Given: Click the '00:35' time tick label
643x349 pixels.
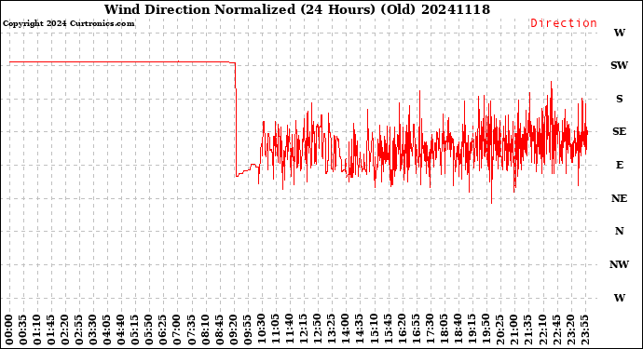Looking at the screenshot, I should 23,330.
